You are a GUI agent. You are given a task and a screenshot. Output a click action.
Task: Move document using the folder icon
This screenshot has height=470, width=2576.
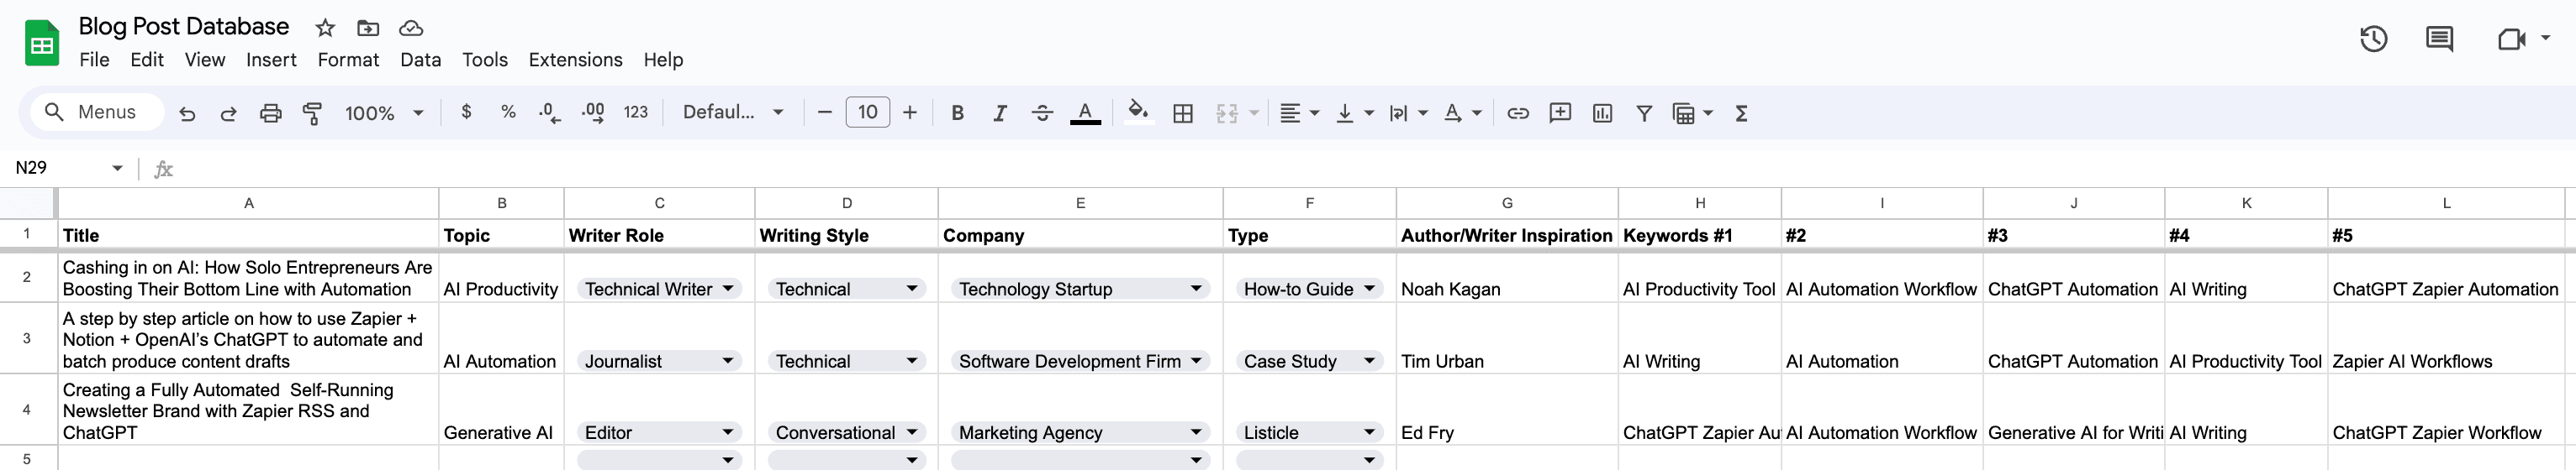coord(368,28)
